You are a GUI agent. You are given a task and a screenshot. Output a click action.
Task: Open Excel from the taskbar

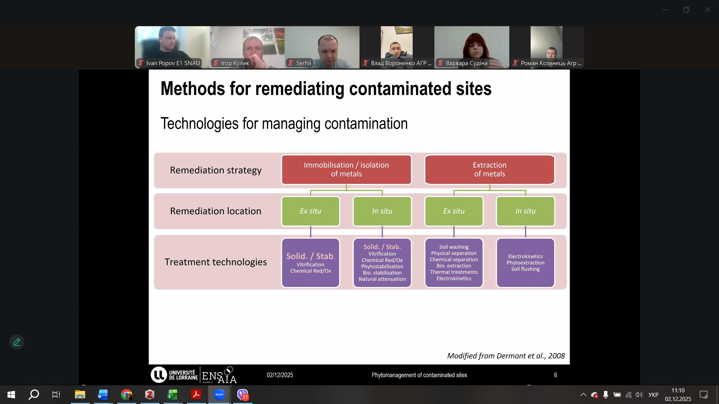[x=173, y=395]
